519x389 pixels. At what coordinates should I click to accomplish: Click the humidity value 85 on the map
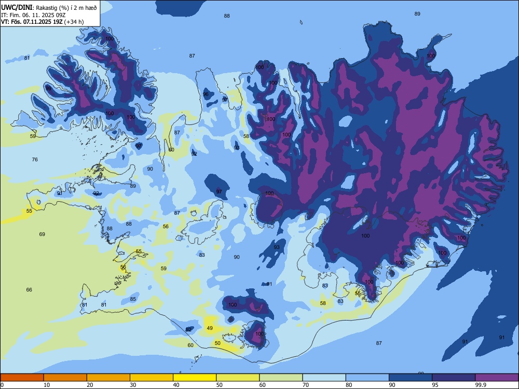pos(133,299)
